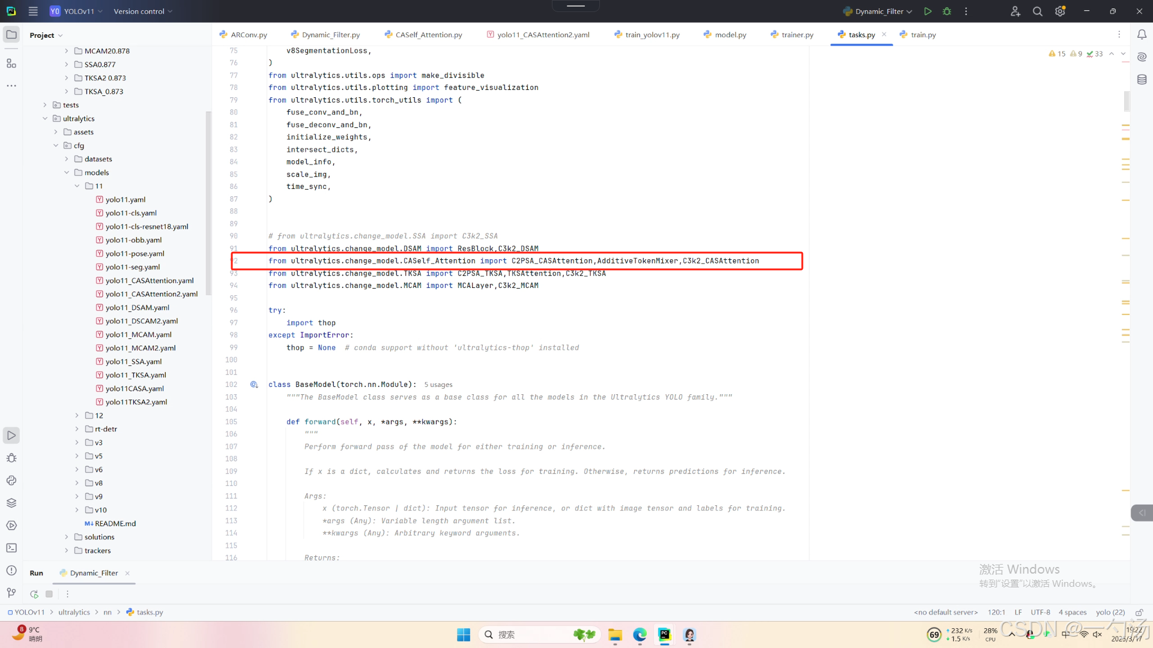Screen dimensions: 1153x648
Task: Click the yolo (22) interpreter in status bar
Action: (1110, 612)
